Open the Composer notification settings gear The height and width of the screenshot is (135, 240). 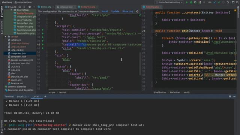tap(137, 11)
